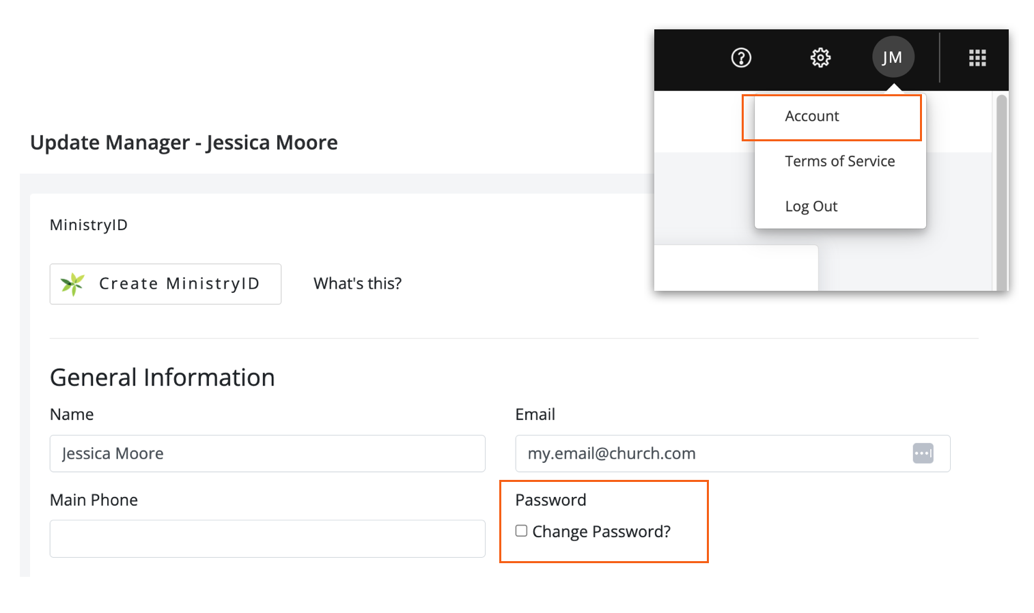Image resolution: width=1034 pixels, height=613 pixels.
Task: Choose Log Out in the user menu
Action: [x=811, y=207]
